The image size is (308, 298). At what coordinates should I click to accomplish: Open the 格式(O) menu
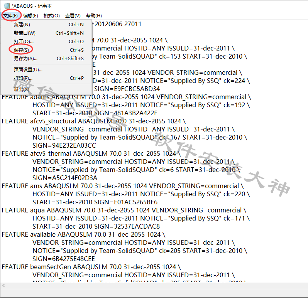tap(51, 16)
